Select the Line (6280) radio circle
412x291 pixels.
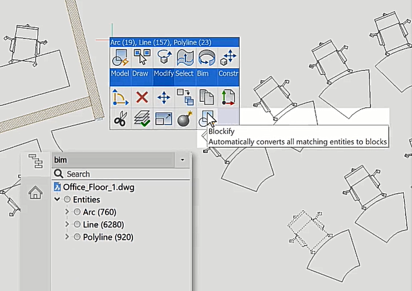(77, 225)
